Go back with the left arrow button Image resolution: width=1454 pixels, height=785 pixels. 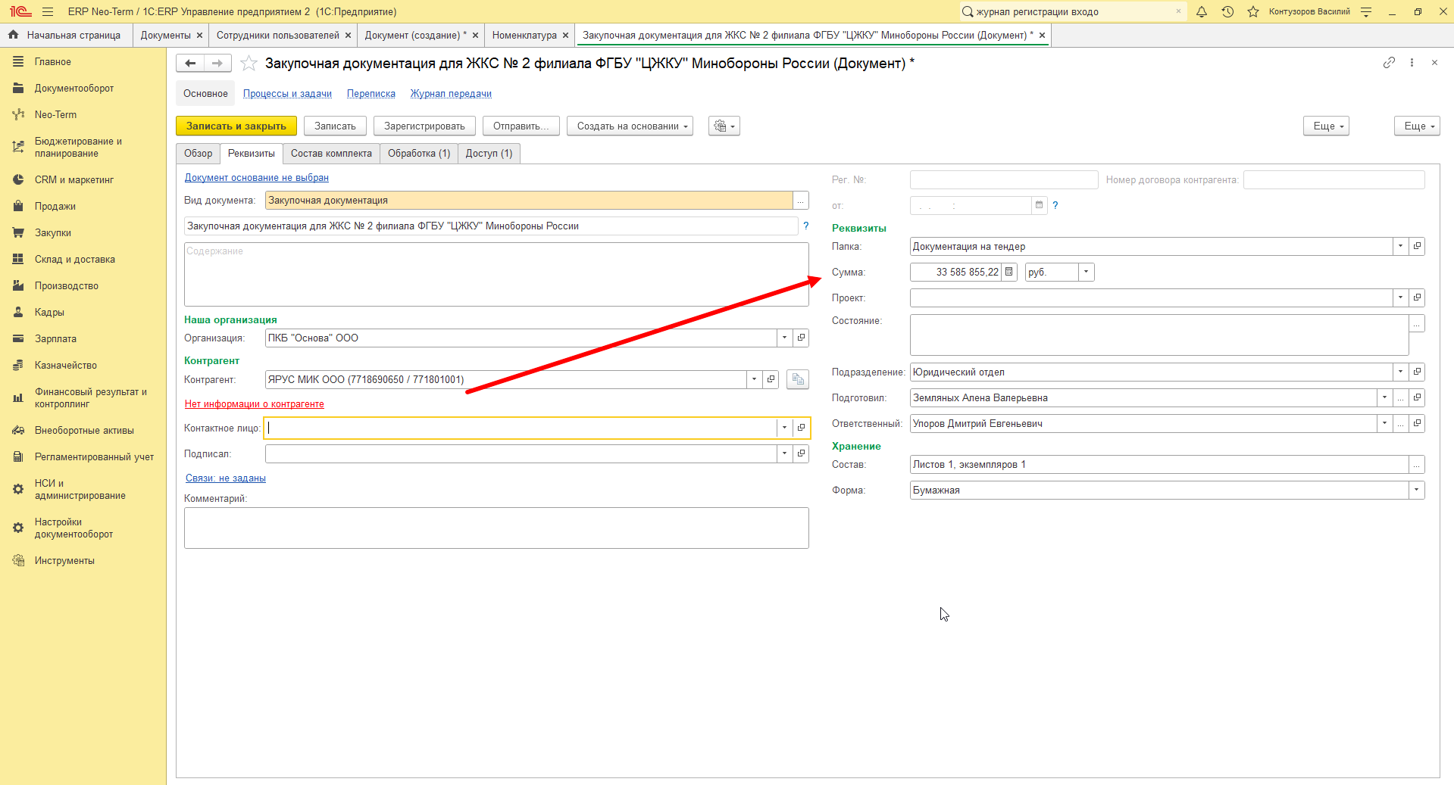(x=190, y=64)
